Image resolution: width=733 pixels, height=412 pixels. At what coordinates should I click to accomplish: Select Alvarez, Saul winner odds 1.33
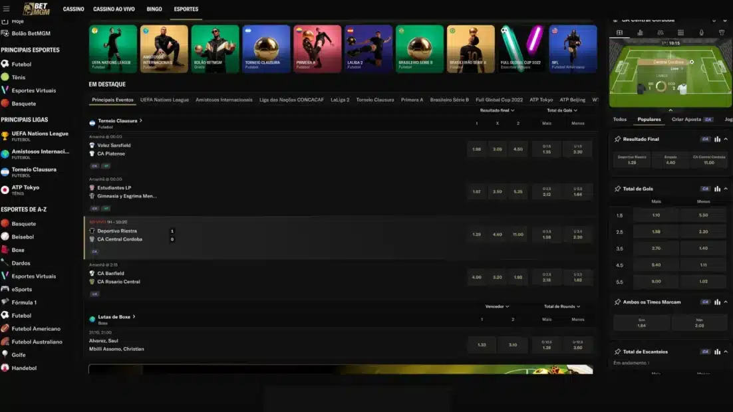(x=482, y=345)
